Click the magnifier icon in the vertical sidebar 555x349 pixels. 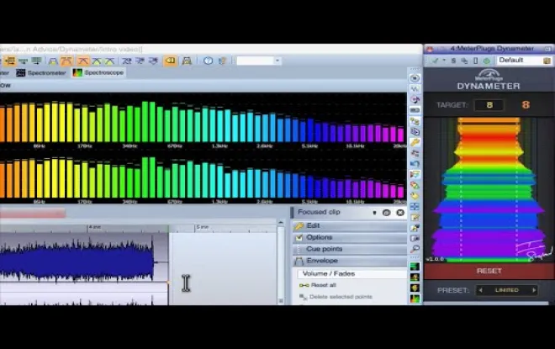point(415,249)
